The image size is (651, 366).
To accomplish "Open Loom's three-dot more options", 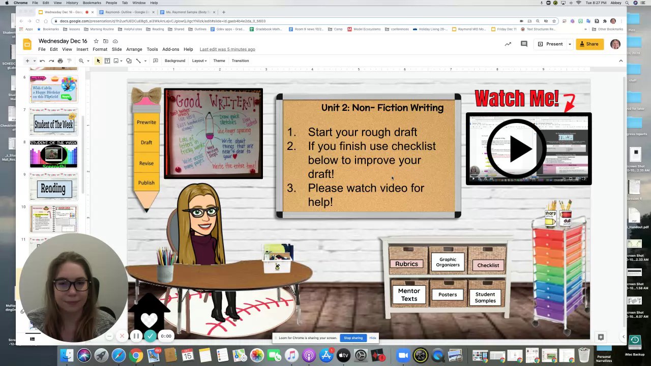I will [109, 336].
